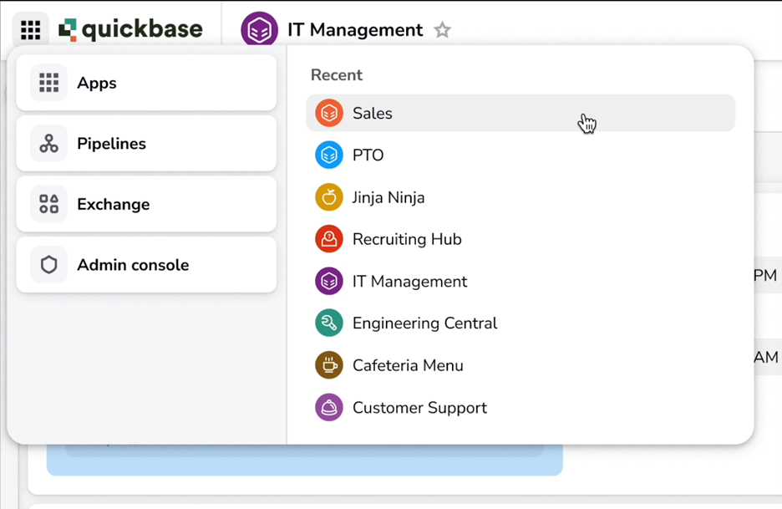Click the Apps grid icon
Viewport: 782px width, 509px height.
[x=48, y=83]
